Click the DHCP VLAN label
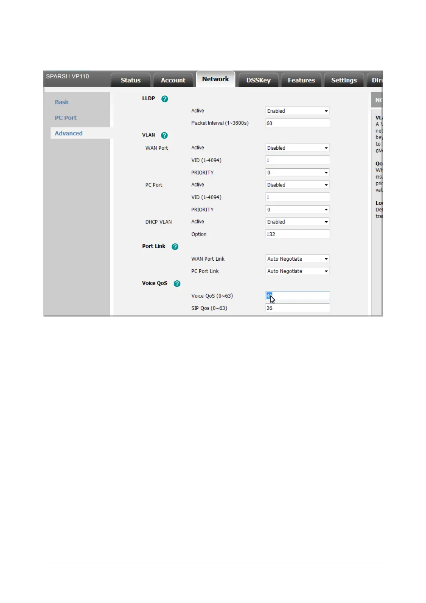The width and height of the screenshot is (426, 603). 159,222
